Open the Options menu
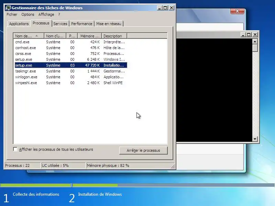Screen dimensions: 275x206 tap(28, 14)
